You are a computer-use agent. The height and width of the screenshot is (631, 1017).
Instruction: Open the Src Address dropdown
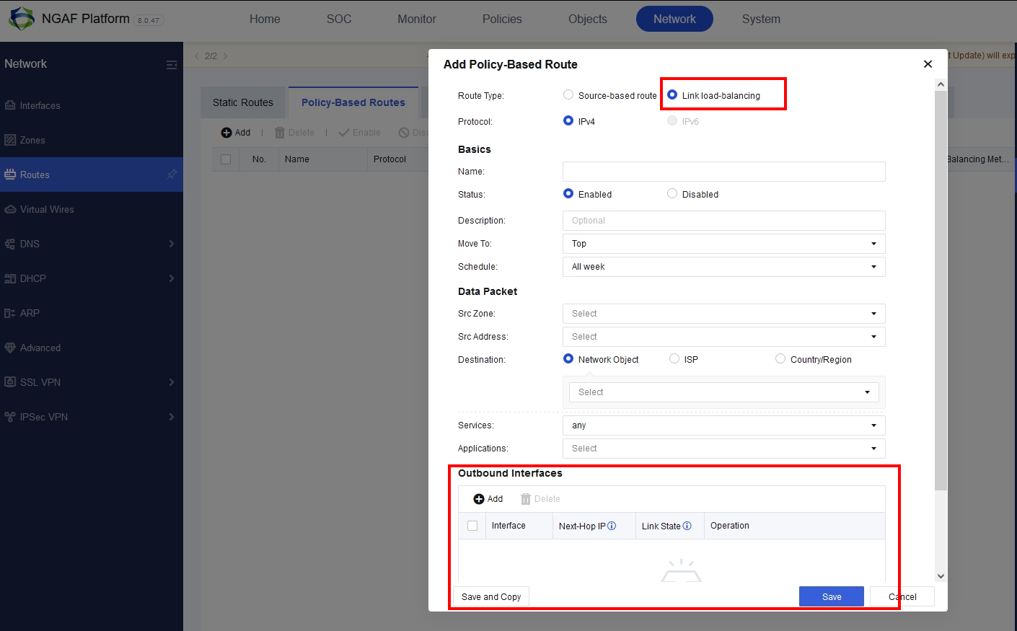[x=723, y=337]
